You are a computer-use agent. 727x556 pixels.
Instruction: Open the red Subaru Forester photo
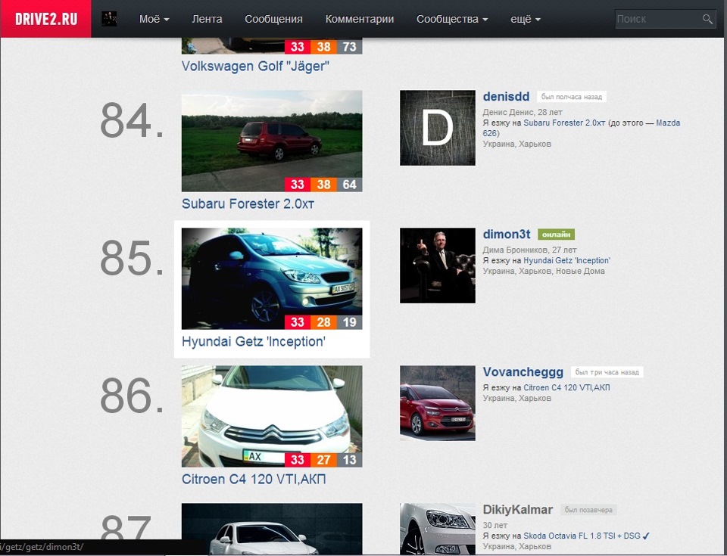click(x=272, y=141)
